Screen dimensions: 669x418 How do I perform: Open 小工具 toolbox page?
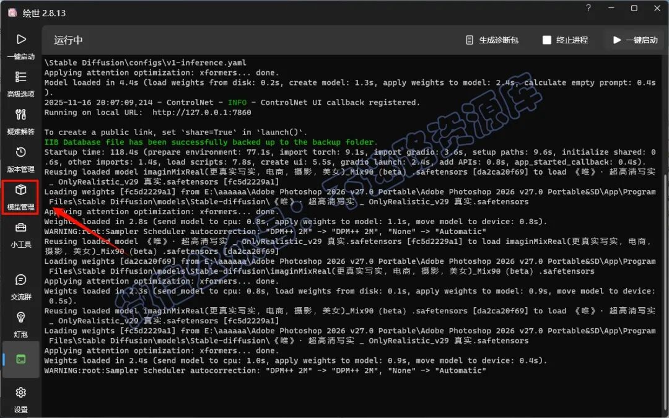pyautogui.click(x=21, y=235)
